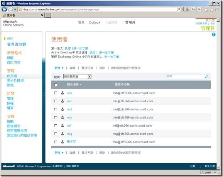223x177 pixels.
Task: Click the search magnifier in address bar
Action: coord(178,9)
